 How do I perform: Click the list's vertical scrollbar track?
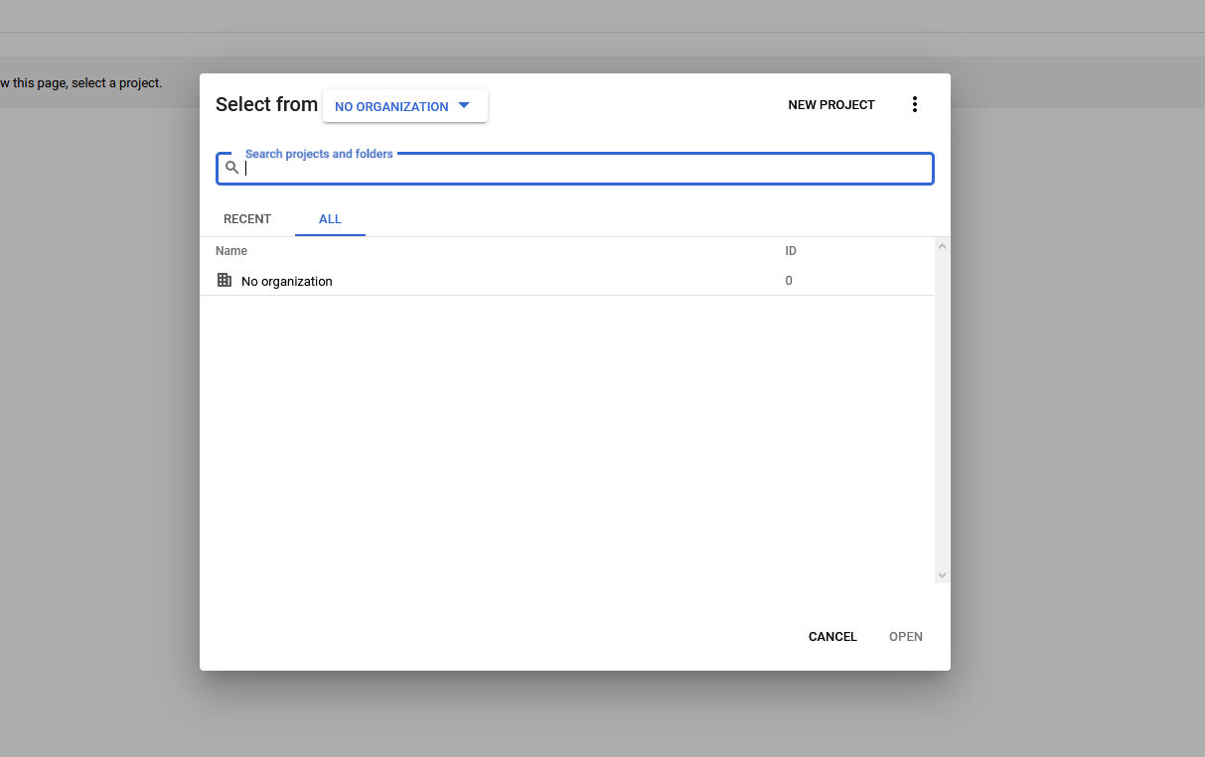pyautogui.click(x=942, y=411)
